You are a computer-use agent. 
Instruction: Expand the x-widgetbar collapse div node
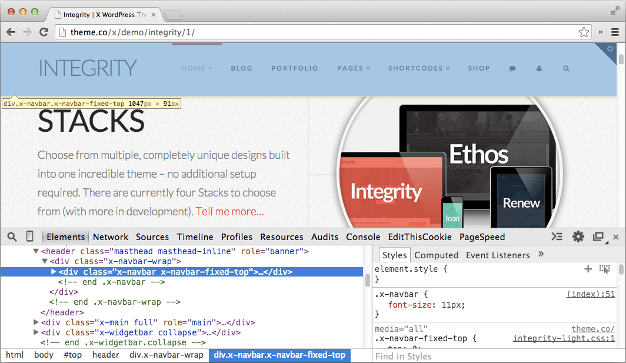click(35, 332)
